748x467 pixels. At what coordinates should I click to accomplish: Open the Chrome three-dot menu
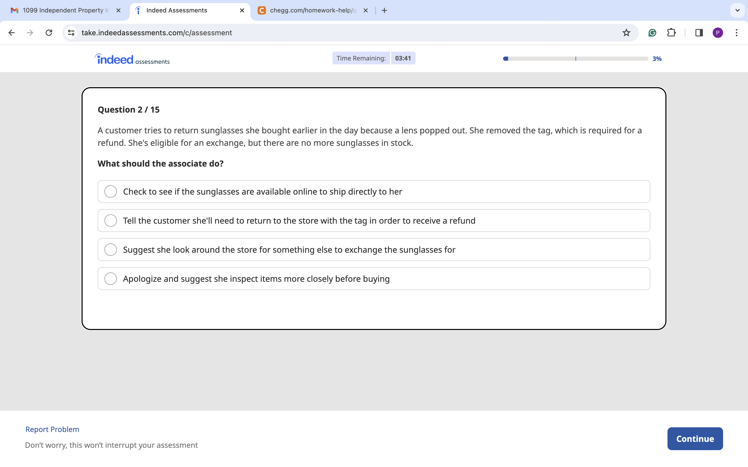pyautogui.click(x=737, y=32)
